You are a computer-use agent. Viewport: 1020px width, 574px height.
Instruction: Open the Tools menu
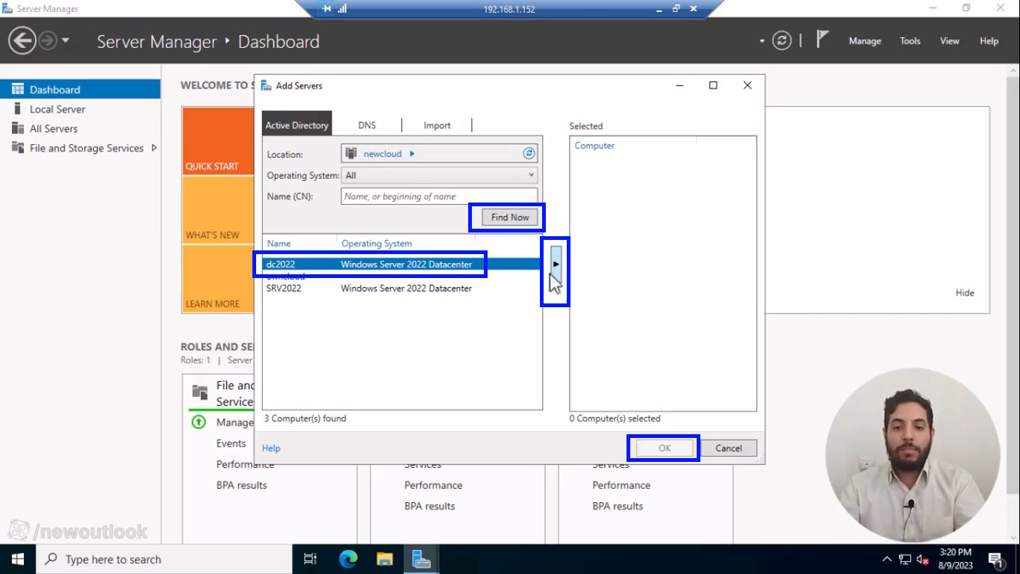(x=910, y=41)
